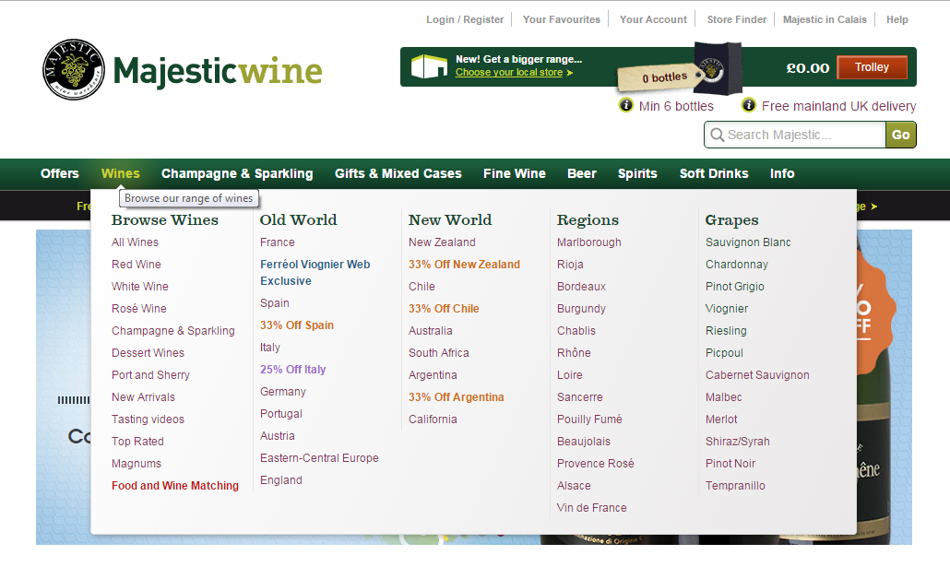950x567 pixels.
Task: Open the Champagne & Sparkling menu
Action: tap(237, 174)
